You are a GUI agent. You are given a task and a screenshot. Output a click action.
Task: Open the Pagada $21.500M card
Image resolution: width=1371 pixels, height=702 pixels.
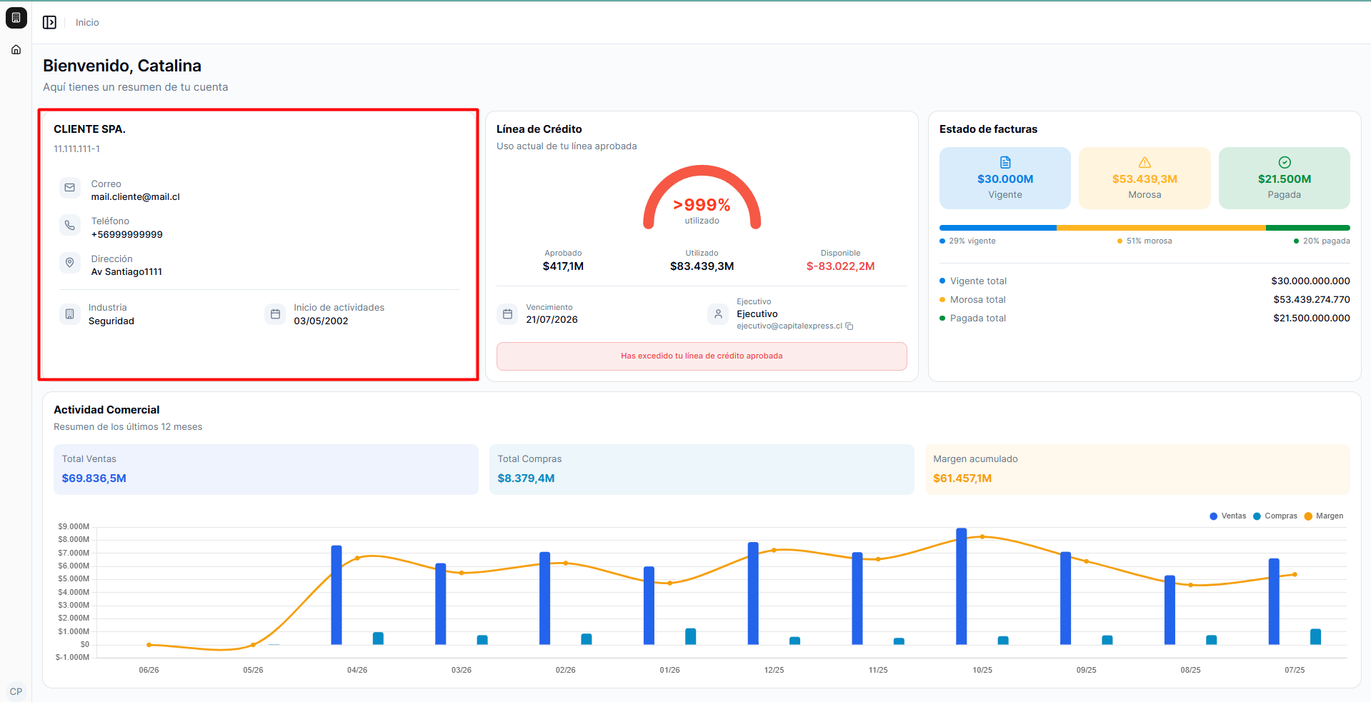pos(1285,178)
